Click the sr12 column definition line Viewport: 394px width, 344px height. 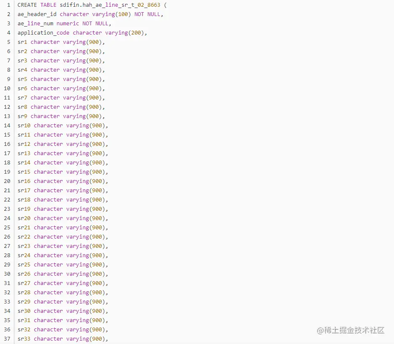coord(63,144)
